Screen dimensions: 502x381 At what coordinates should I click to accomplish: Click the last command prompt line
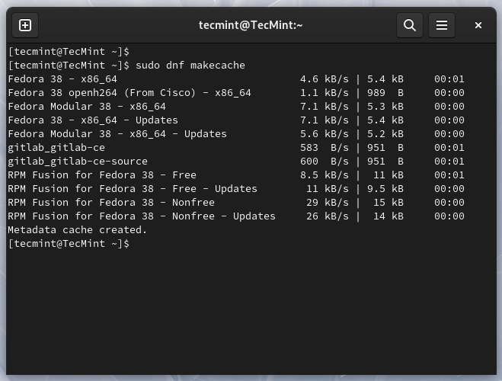coord(69,243)
